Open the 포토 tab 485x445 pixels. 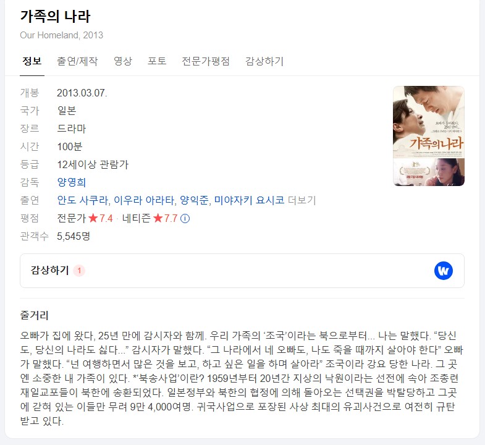pos(157,61)
